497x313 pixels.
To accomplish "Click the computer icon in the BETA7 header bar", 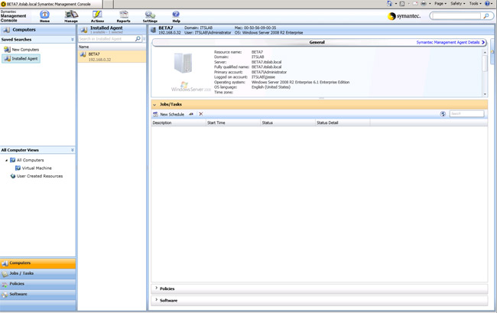I will pyautogui.click(x=154, y=30).
